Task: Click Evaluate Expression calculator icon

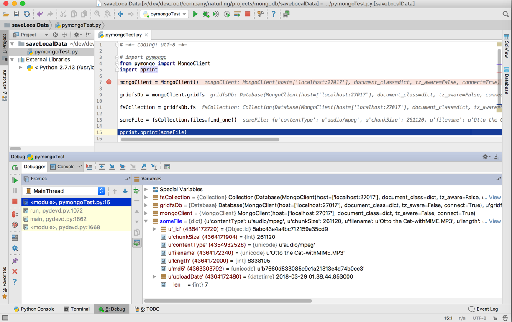Action: point(167,167)
